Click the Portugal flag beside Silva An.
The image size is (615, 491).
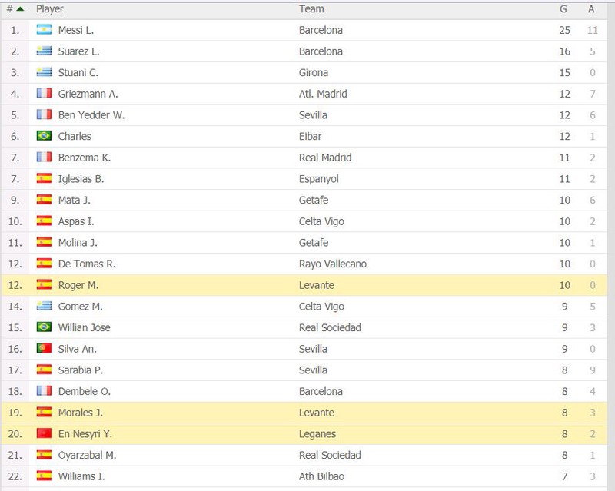tap(44, 348)
